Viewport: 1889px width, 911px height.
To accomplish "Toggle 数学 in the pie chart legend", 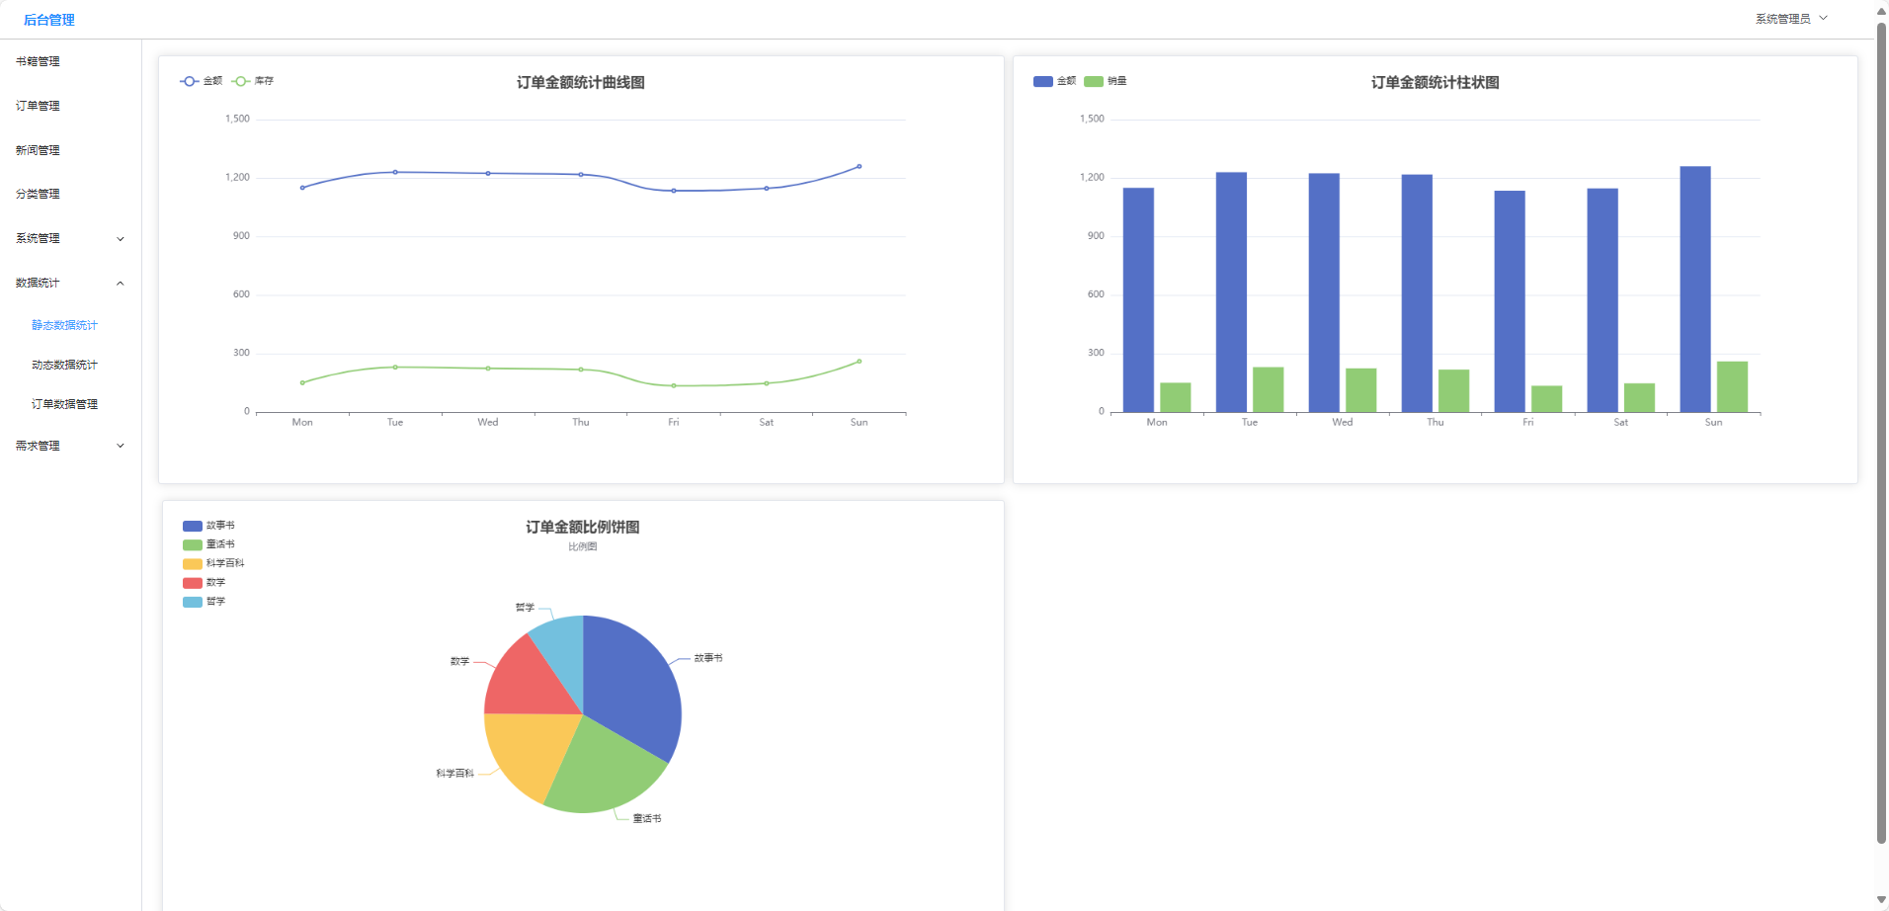I will 205,583.
